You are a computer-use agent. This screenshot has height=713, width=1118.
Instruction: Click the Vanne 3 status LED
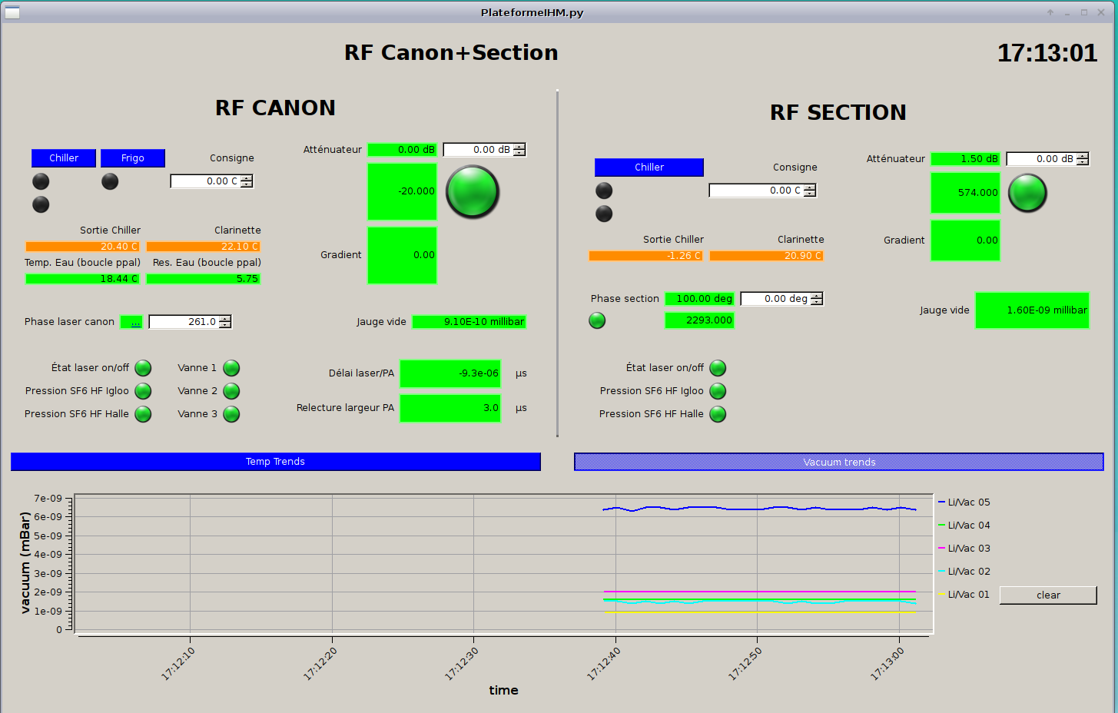click(231, 414)
